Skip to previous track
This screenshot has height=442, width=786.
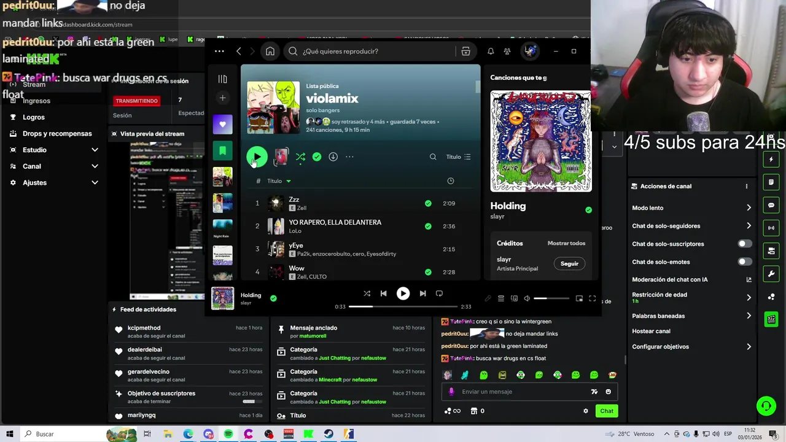point(383,294)
